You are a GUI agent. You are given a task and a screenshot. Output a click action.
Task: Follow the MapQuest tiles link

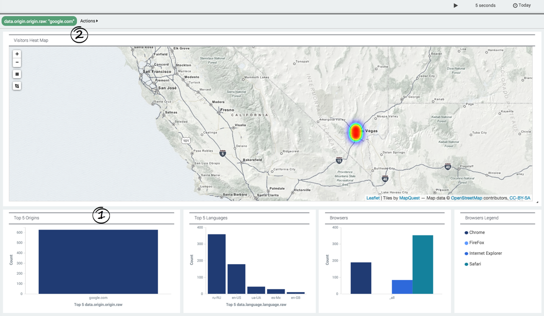point(409,198)
